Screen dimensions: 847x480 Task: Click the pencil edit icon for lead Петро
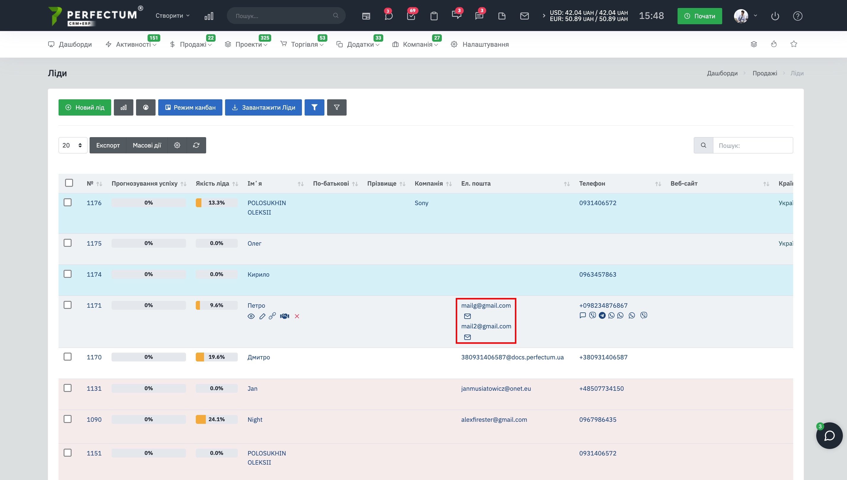pyautogui.click(x=262, y=316)
